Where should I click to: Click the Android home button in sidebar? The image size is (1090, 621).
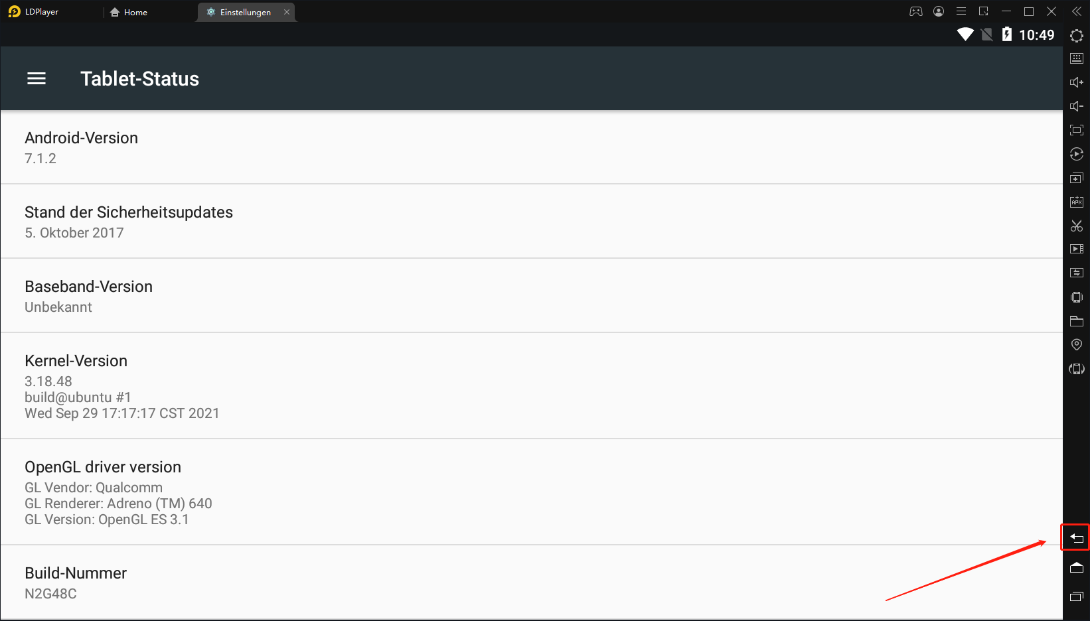click(1077, 567)
